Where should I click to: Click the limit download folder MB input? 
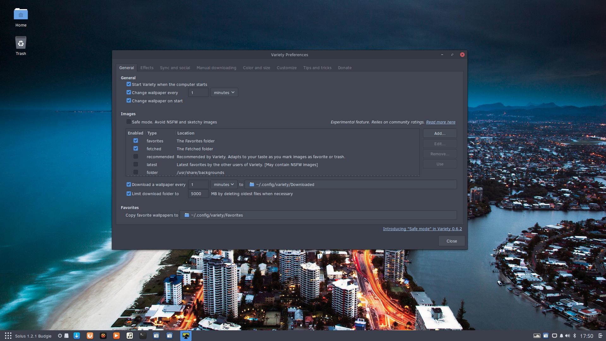pyautogui.click(x=196, y=194)
